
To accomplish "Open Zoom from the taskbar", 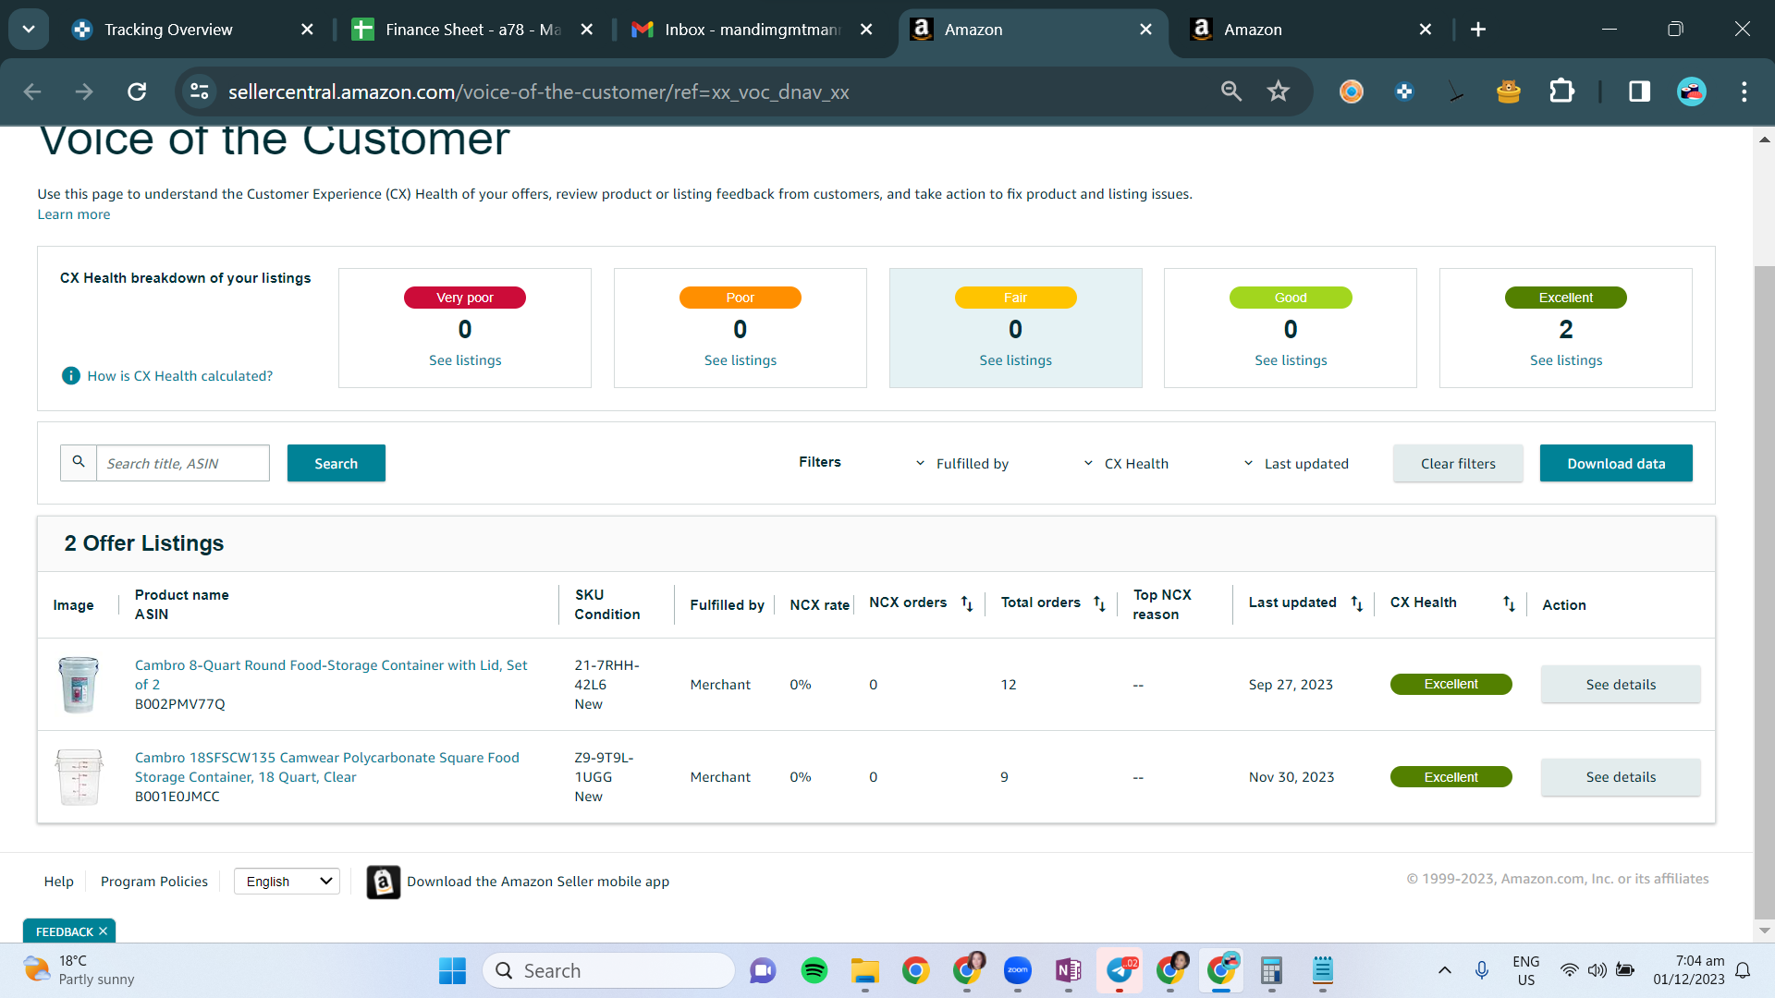I will tap(1018, 970).
